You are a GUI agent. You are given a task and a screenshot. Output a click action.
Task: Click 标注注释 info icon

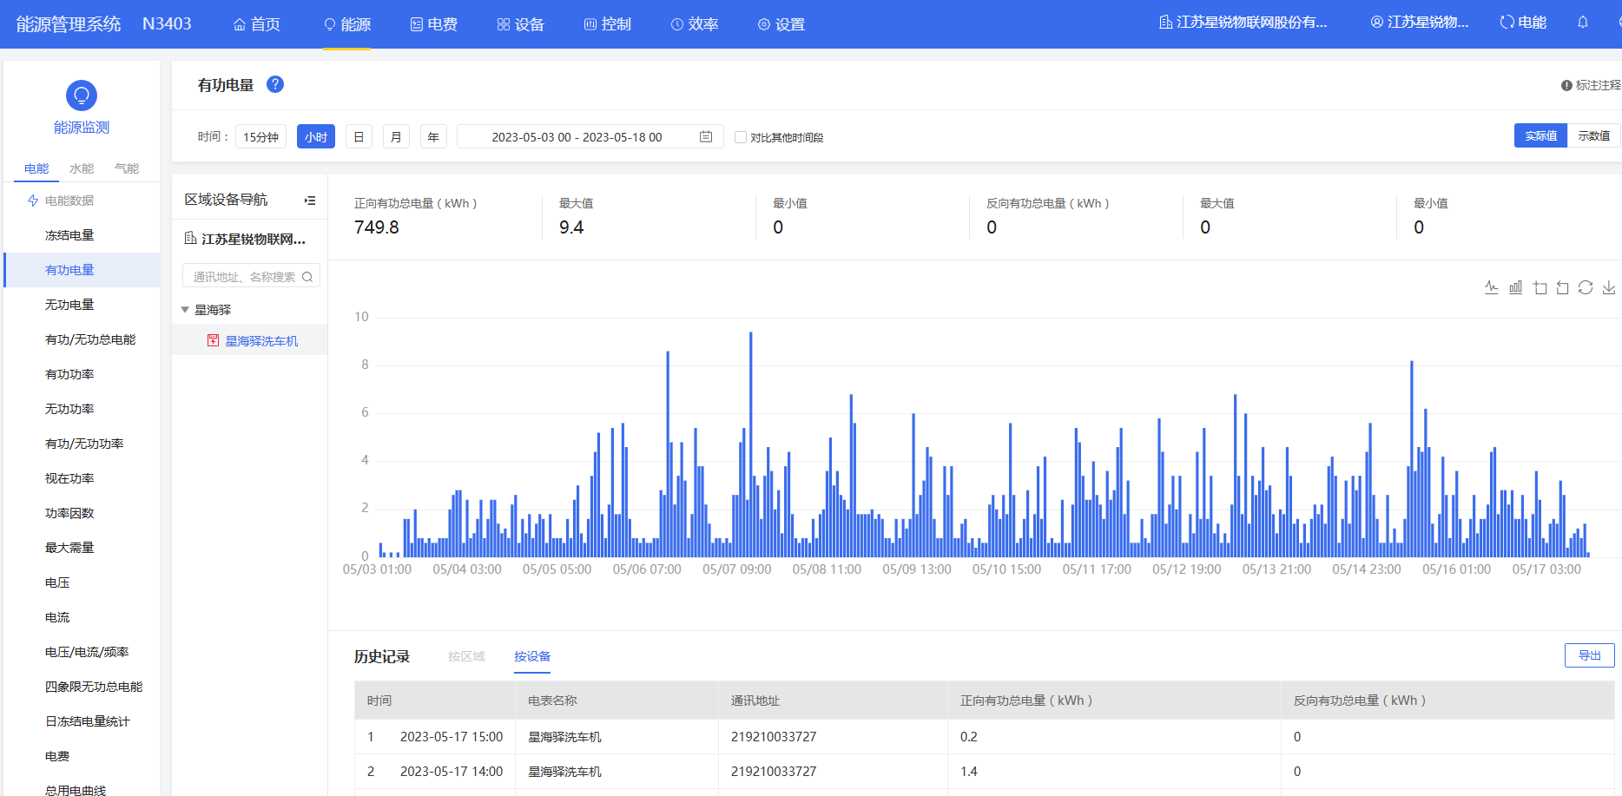pos(1566,85)
